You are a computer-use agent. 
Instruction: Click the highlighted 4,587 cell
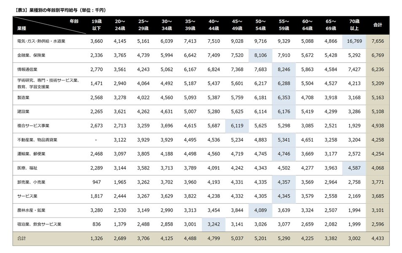click(354, 168)
